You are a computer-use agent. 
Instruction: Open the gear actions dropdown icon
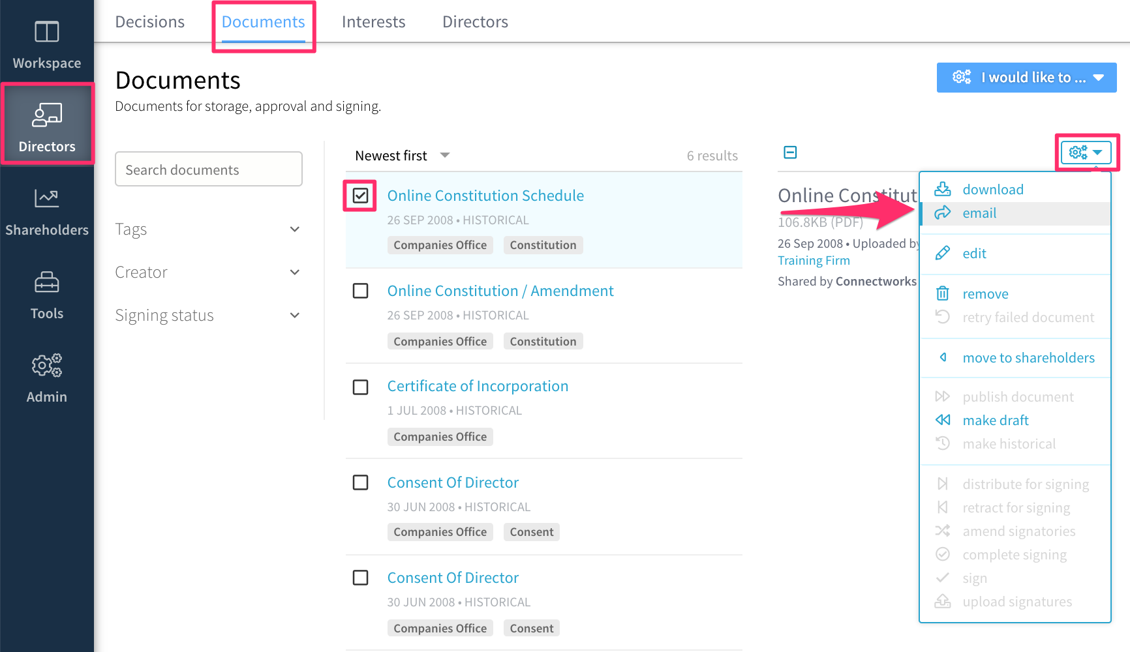tap(1086, 153)
